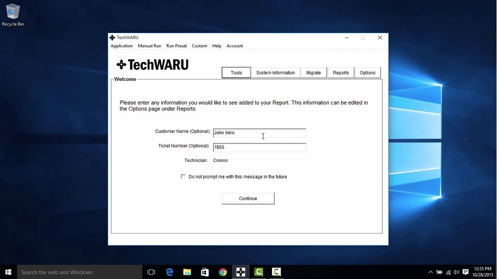This screenshot has height=279, width=497.
Task: Open File Explorer from taskbar
Action: point(187,272)
